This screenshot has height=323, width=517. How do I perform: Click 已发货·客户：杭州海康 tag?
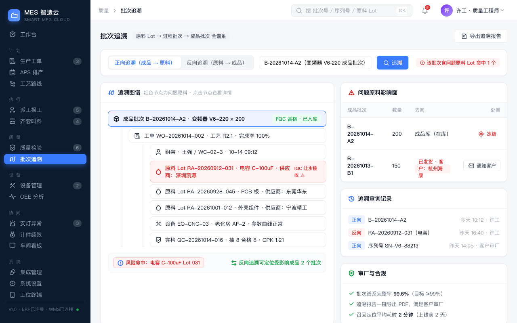(433, 168)
